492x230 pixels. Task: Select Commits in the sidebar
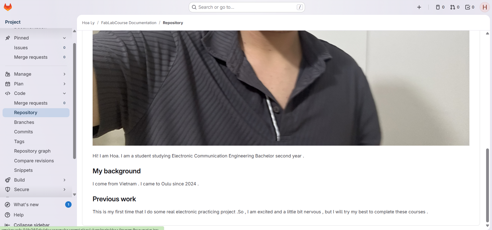click(x=23, y=132)
